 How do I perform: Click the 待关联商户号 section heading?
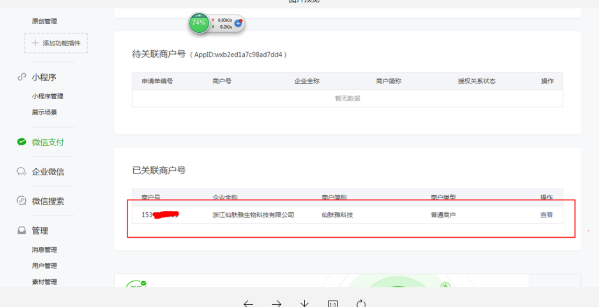click(159, 54)
